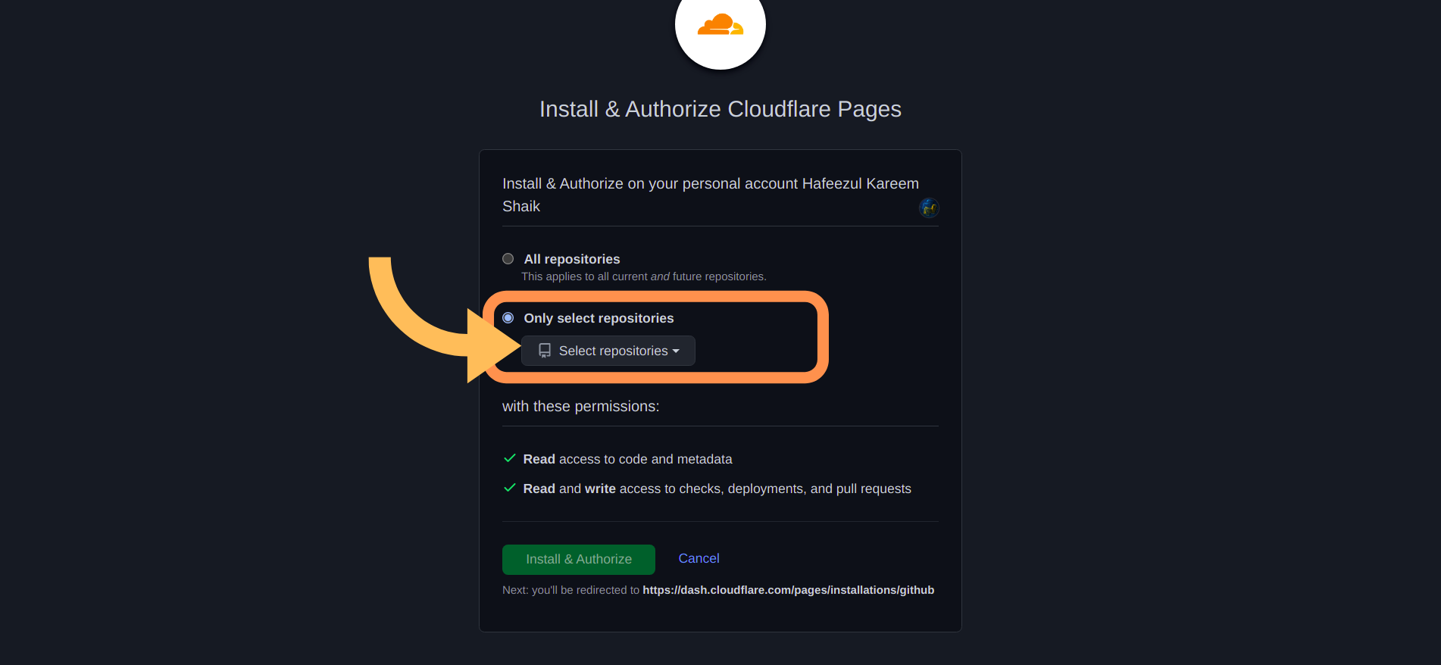Click the green checkmark beside code and metadata
Viewport: 1441px width, 665px height.
510,458
